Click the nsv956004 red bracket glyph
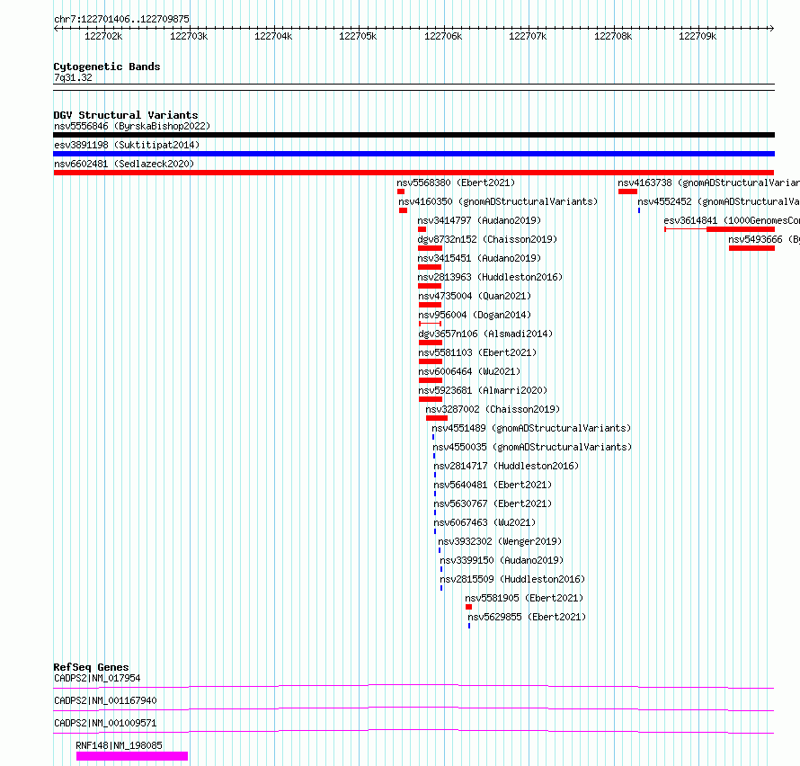Image resolution: width=800 pixels, height=766 pixels. point(430,324)
